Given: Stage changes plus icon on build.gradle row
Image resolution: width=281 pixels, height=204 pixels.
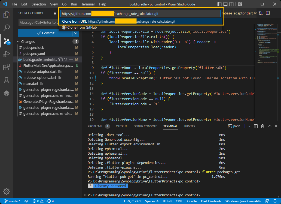Looking at the screenshot, I should pyautogui.click(x=71, y=59).
